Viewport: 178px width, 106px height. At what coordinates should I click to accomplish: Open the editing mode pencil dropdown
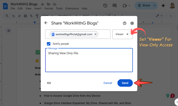[159, 16]
